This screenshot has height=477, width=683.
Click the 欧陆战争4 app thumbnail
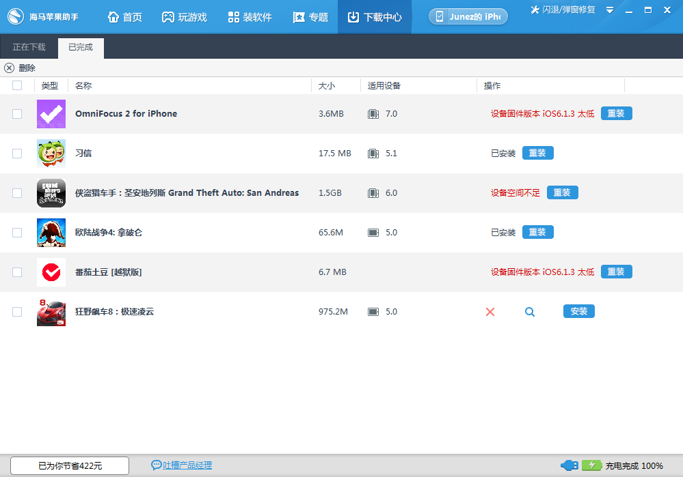(x=51, y=232)
